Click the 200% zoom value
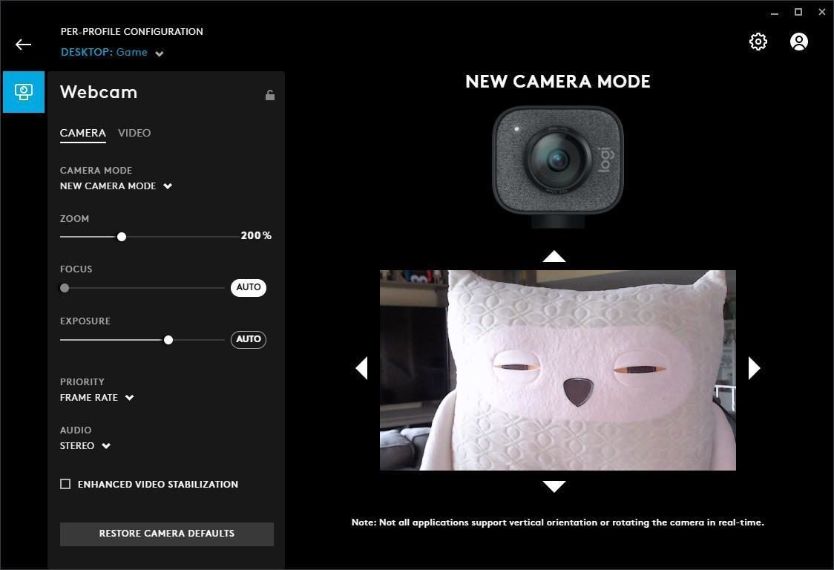The image size is (834, 570). coord(256,235)
